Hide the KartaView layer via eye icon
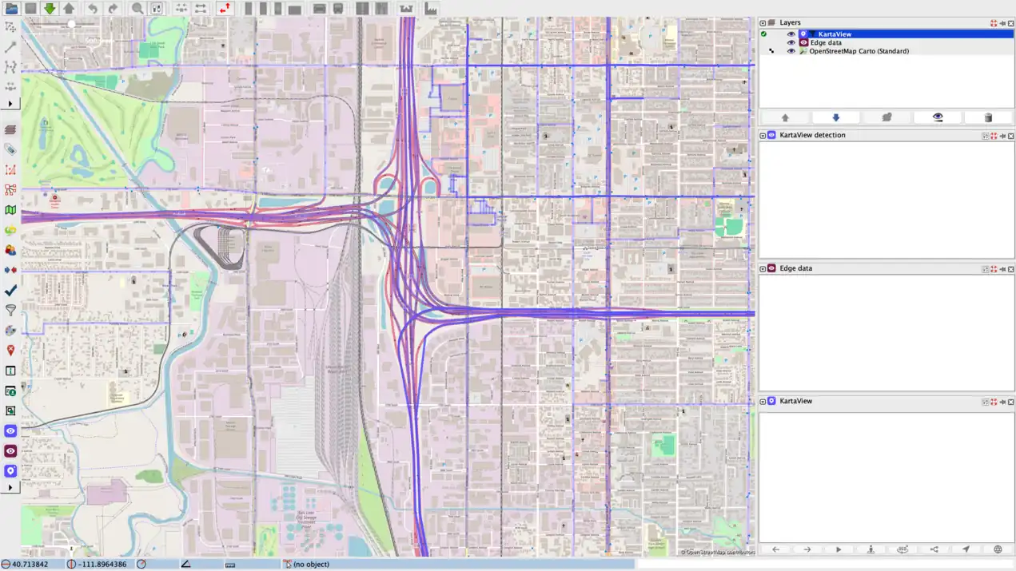The height and width of the screenshot is (571, 1016). (x=791, y=34)
